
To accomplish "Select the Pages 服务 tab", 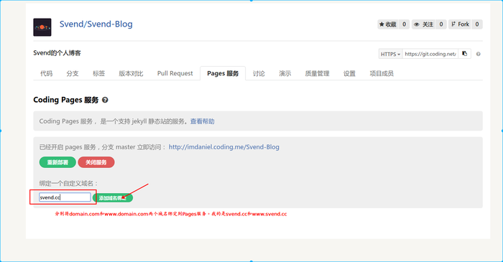I will [x=223, y=73].
